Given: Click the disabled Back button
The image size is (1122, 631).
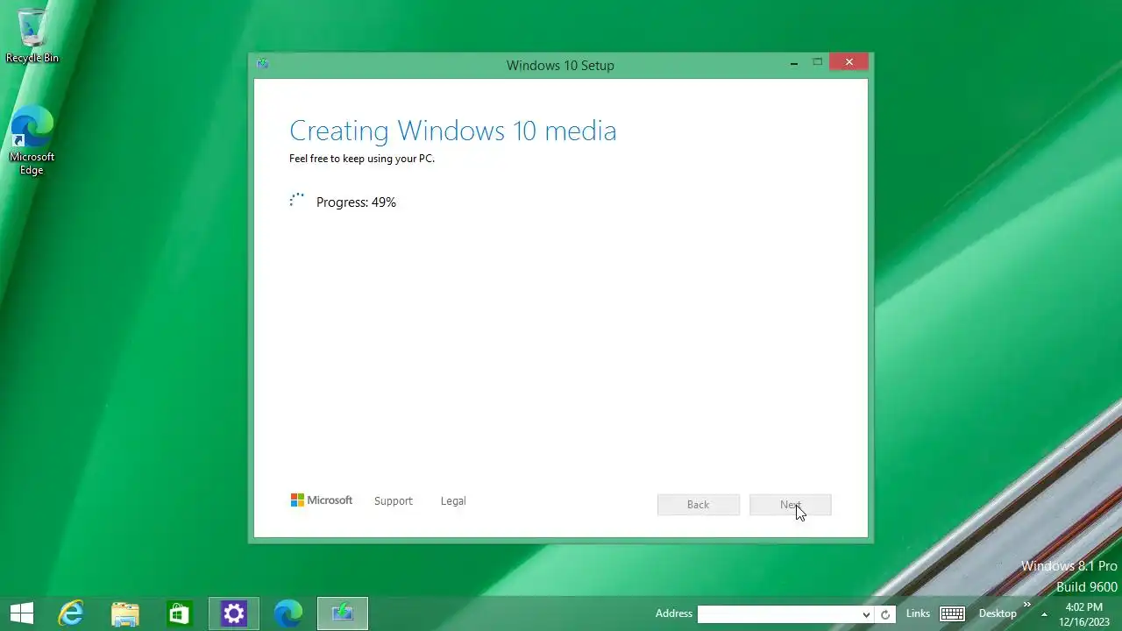Looking at the screenshot, I should click(699, 505).
